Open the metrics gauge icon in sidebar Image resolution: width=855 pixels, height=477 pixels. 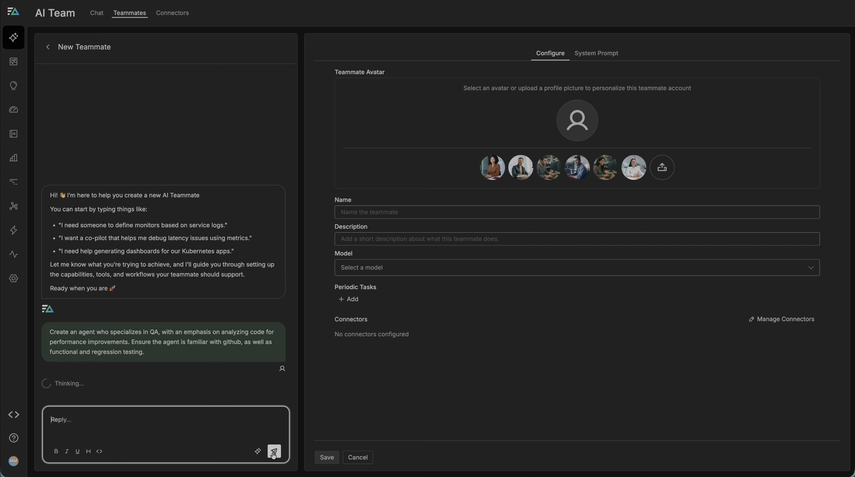[x=14, y=110]
